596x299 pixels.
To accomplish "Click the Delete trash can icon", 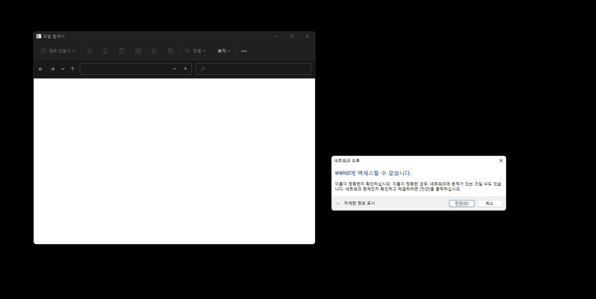I will point(170,51).
